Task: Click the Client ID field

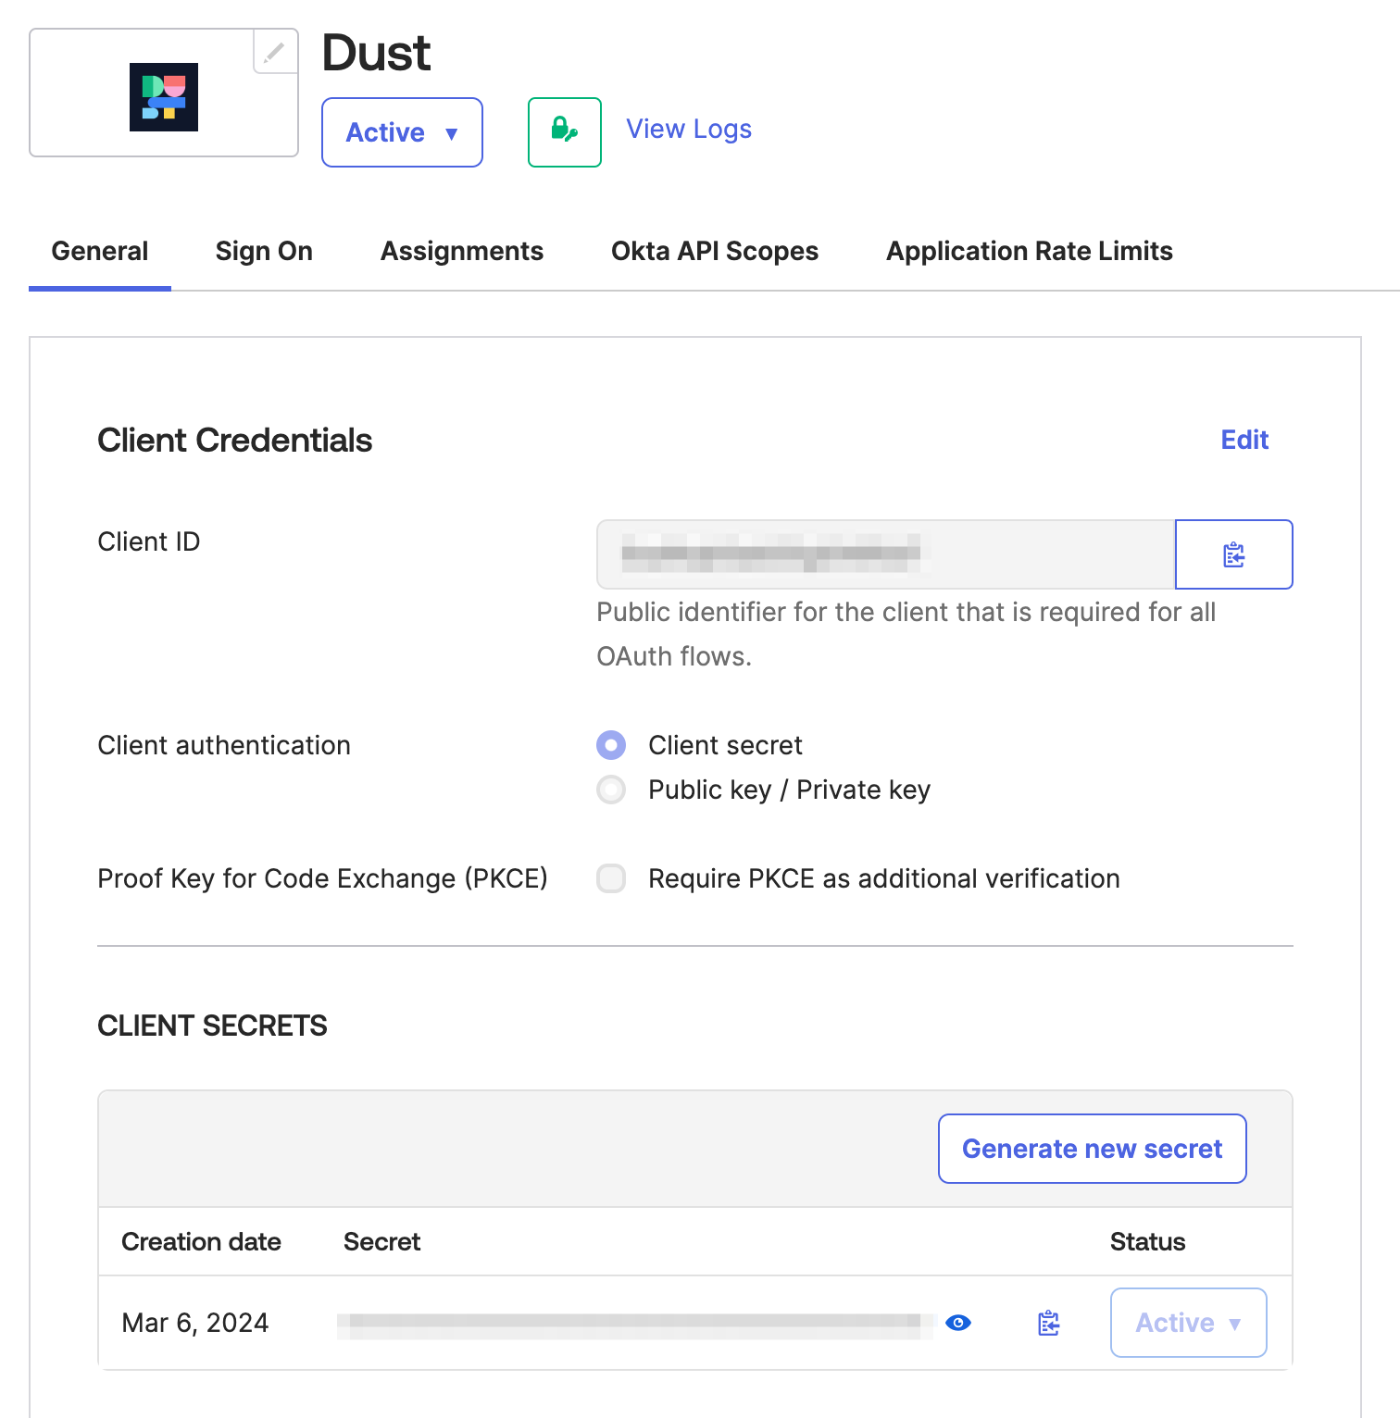Action: coord(886,554)
